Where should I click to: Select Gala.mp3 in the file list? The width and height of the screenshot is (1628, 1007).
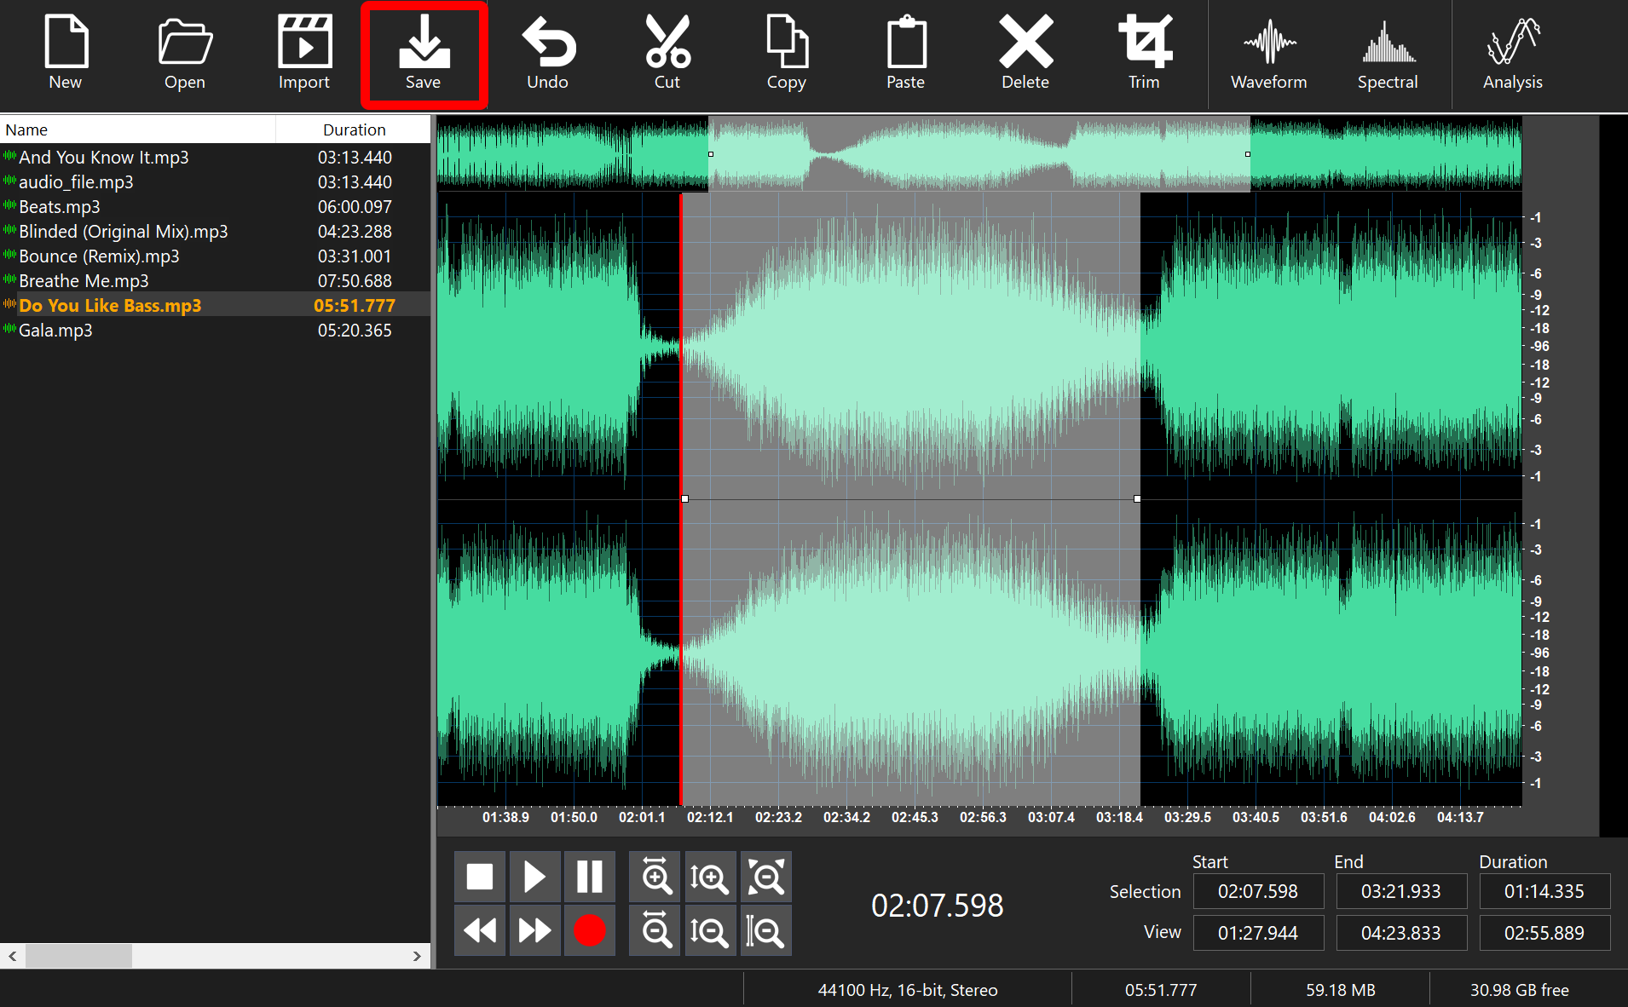click(x=215, y=331)
